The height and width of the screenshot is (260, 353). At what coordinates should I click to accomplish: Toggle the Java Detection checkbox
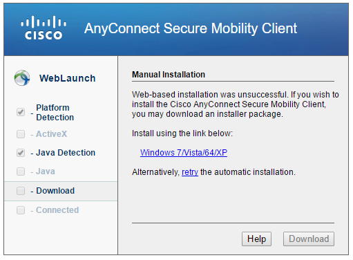(21, 153)
